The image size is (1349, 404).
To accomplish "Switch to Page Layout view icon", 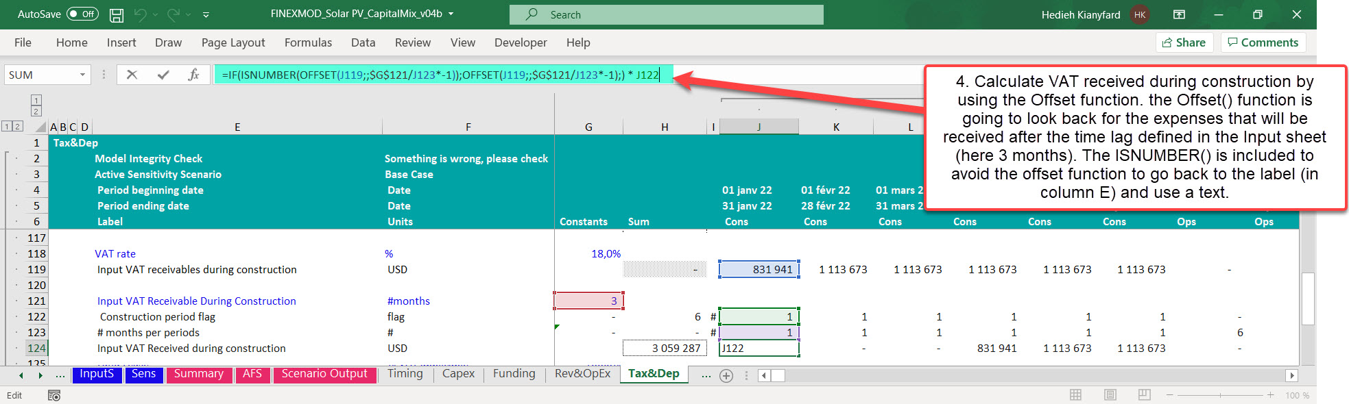I will pos(1110,395).
